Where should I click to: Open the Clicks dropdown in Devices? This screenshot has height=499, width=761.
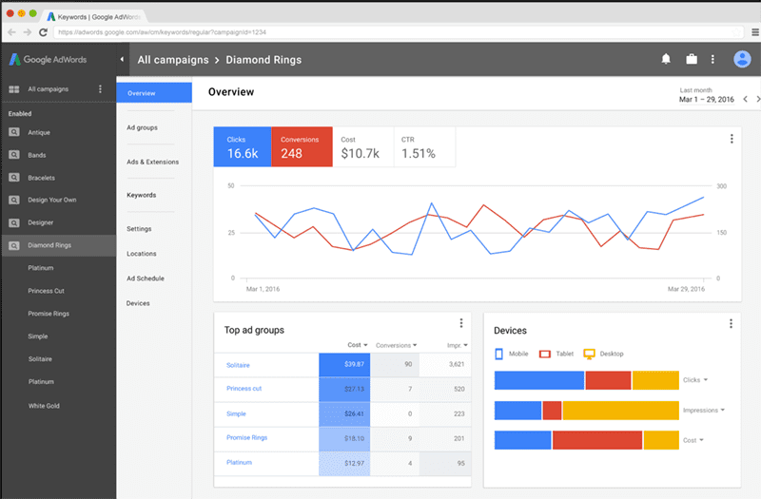(696, 380)
